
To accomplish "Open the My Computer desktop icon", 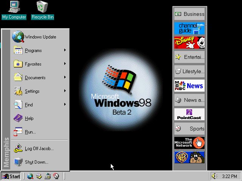I will click(14, 10).
